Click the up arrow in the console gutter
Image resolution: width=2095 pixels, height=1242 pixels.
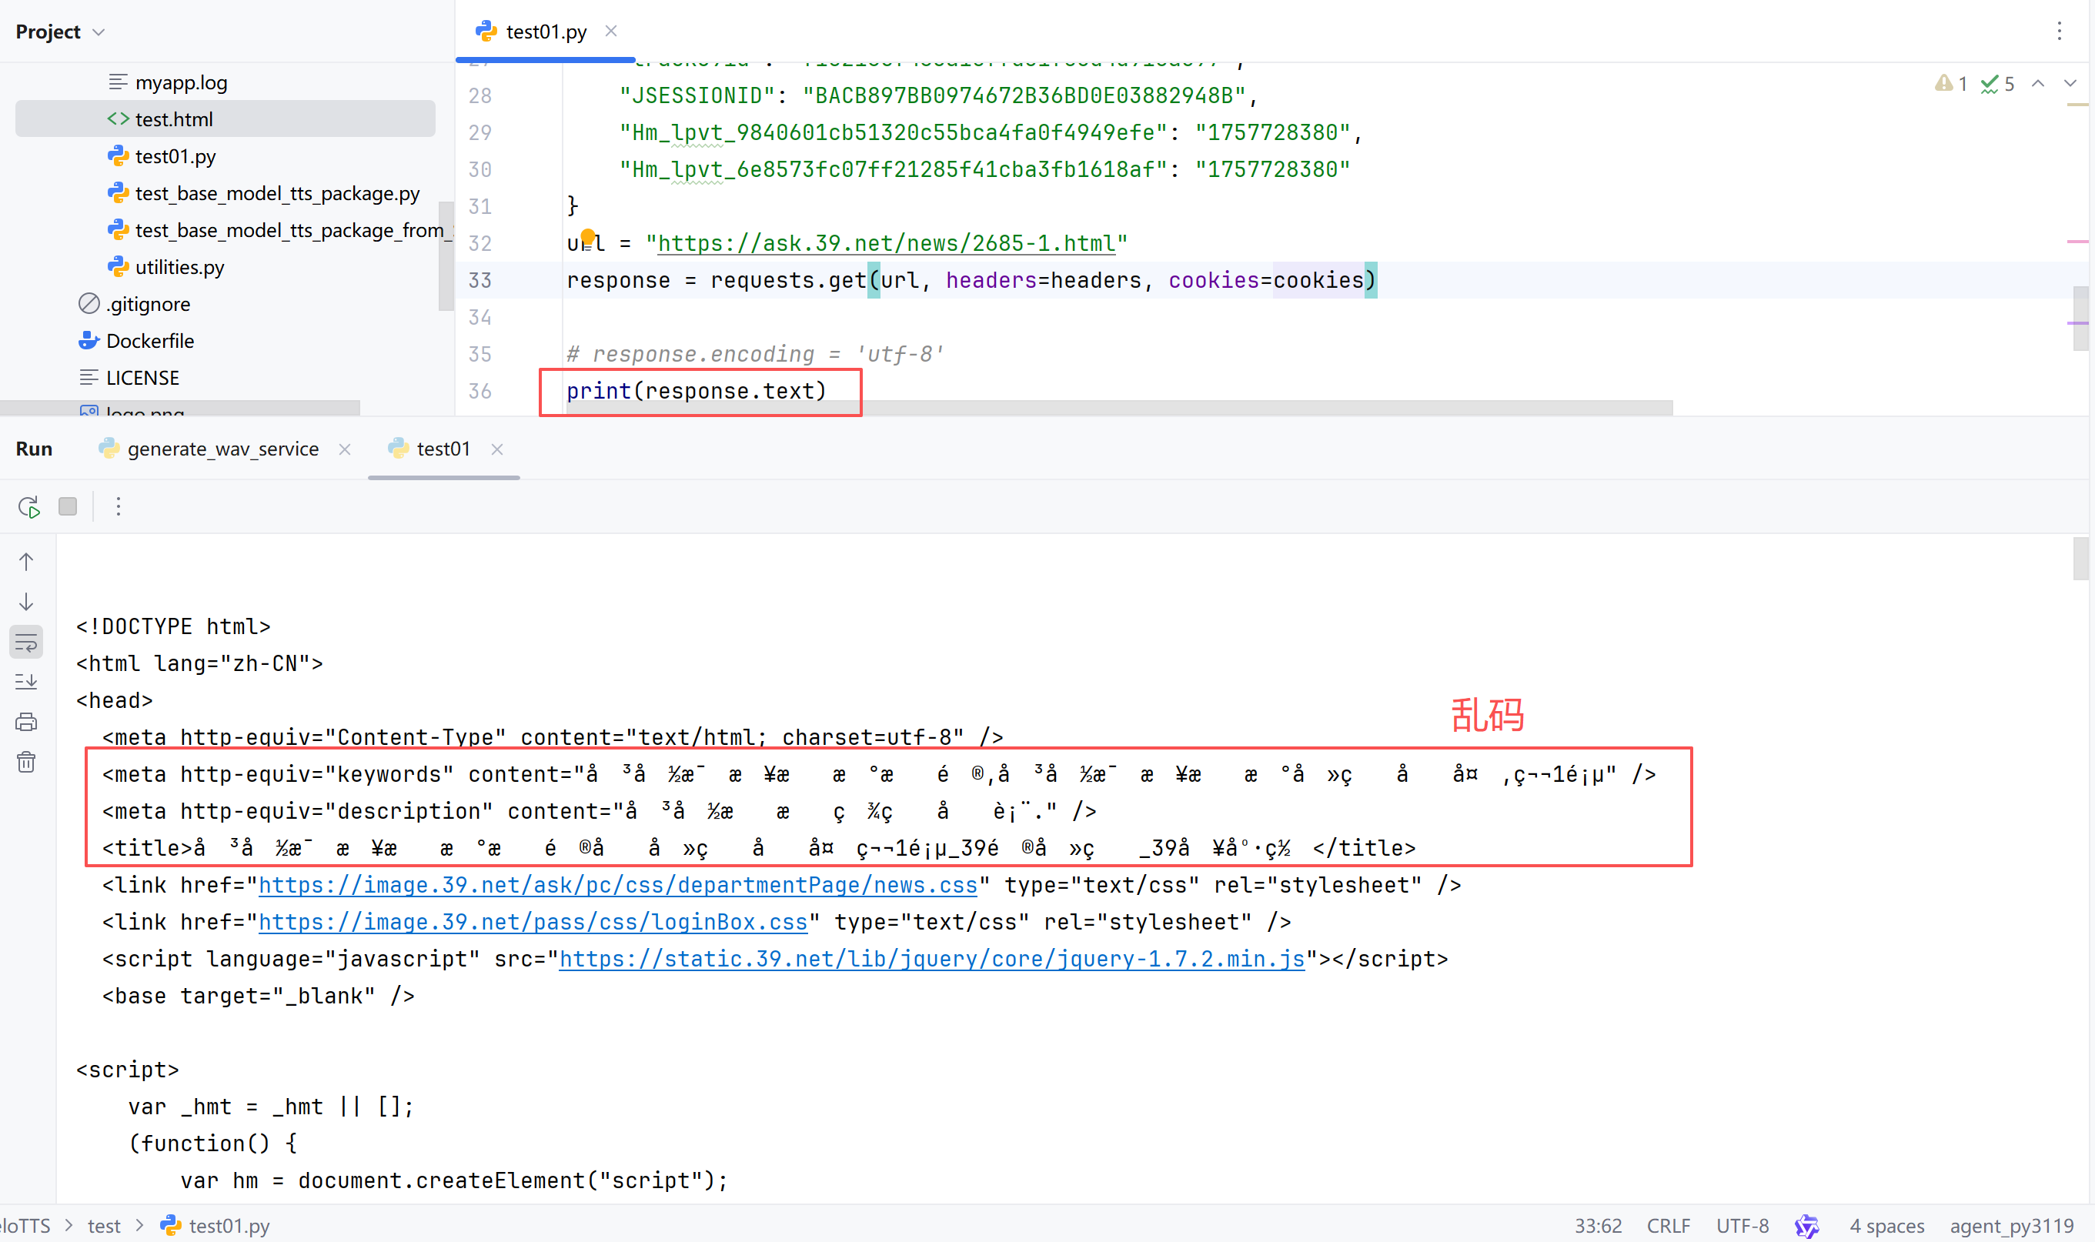pos(26,562)
